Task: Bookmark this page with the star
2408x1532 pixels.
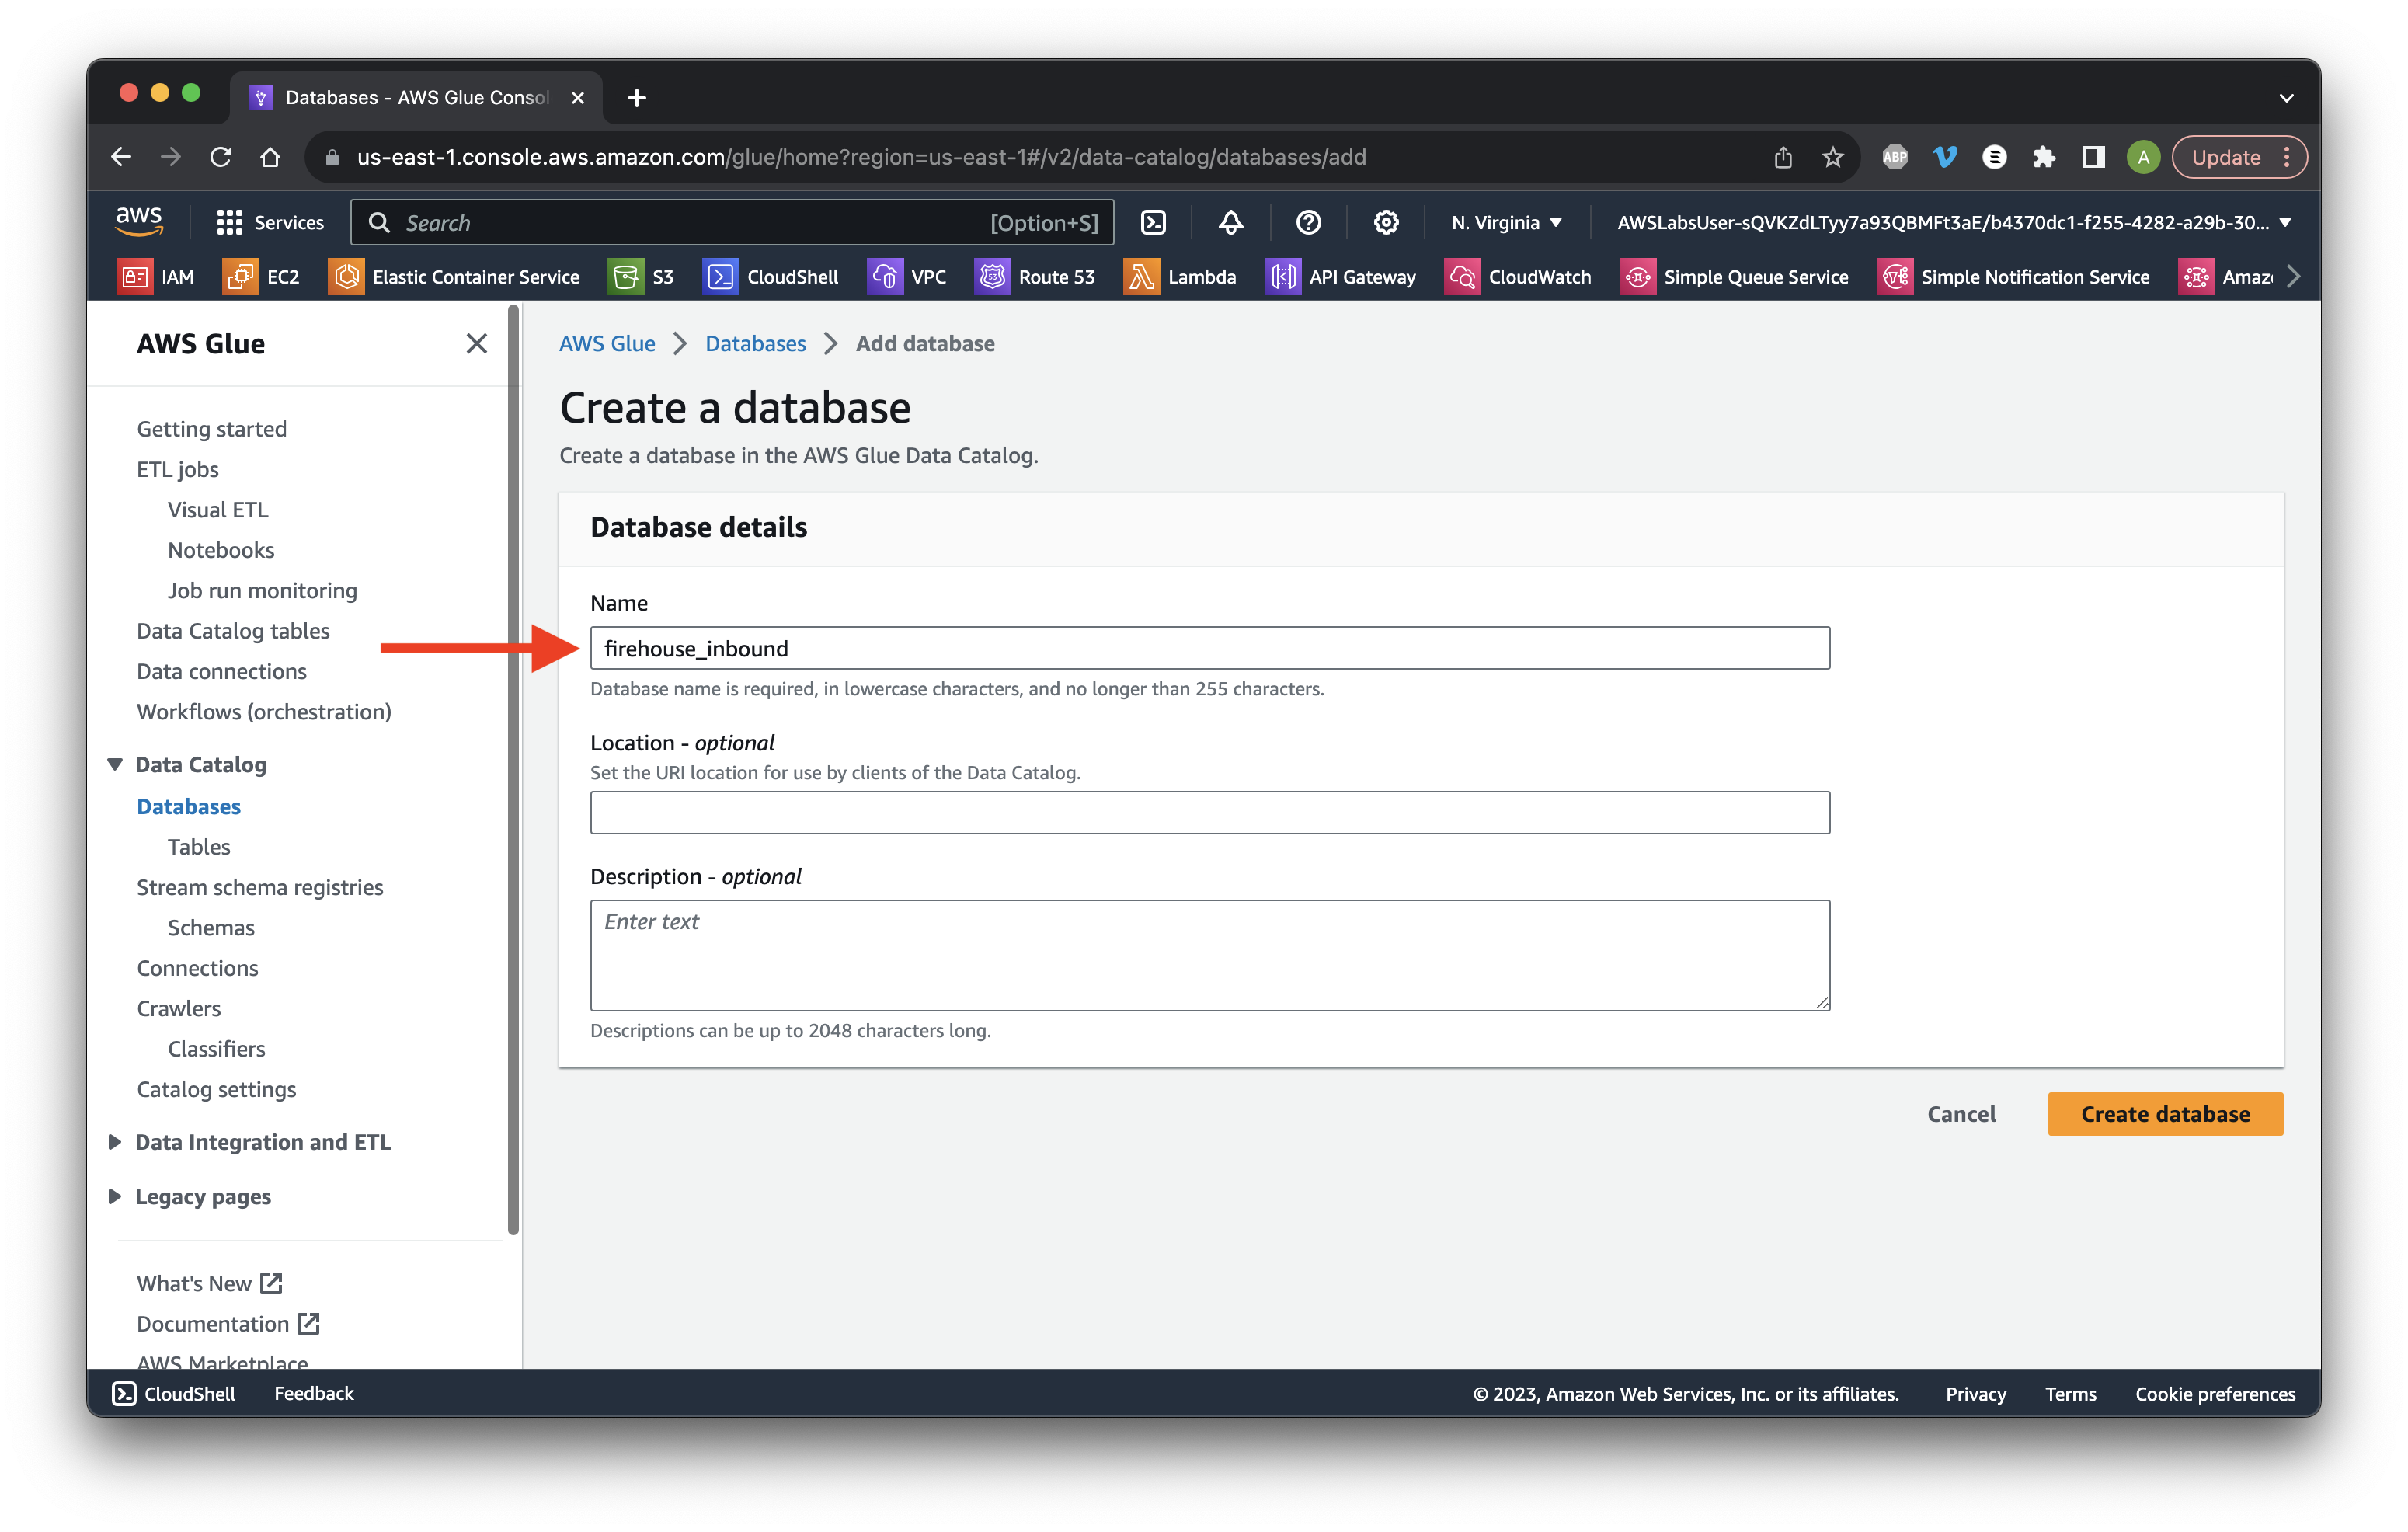Action: (1832, 157)
